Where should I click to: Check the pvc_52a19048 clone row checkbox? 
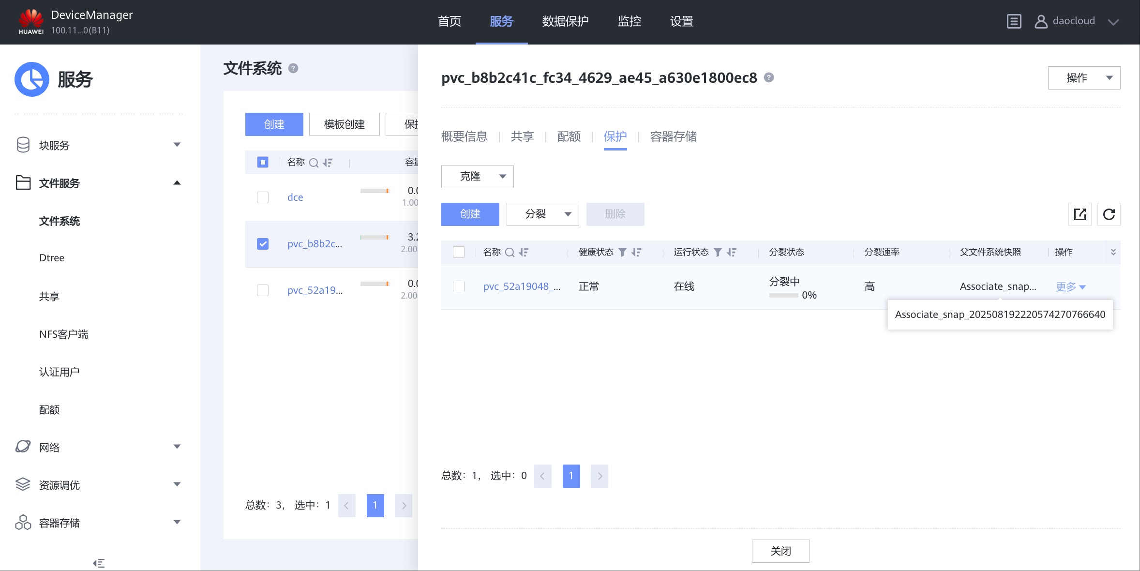coord(459,286)
